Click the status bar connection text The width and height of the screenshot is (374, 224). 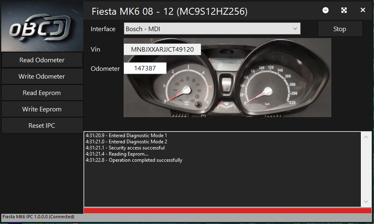click(x=39, y=217)
